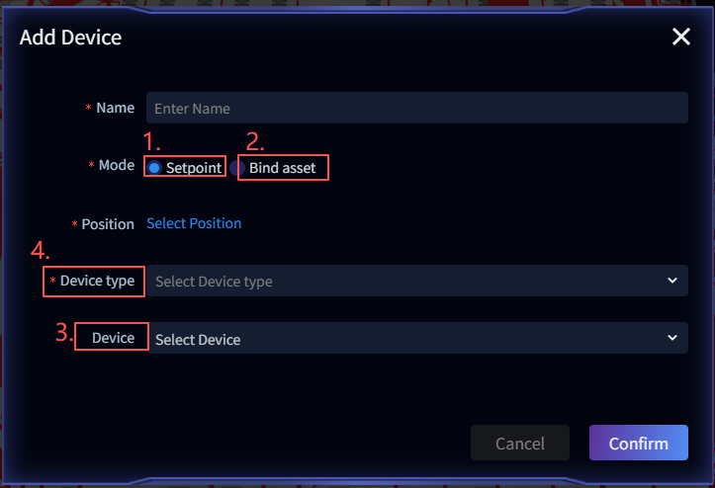Click the required asterisk beside Name
The height and width of the screenshot is (488, 715).
(x=89, y=108)
